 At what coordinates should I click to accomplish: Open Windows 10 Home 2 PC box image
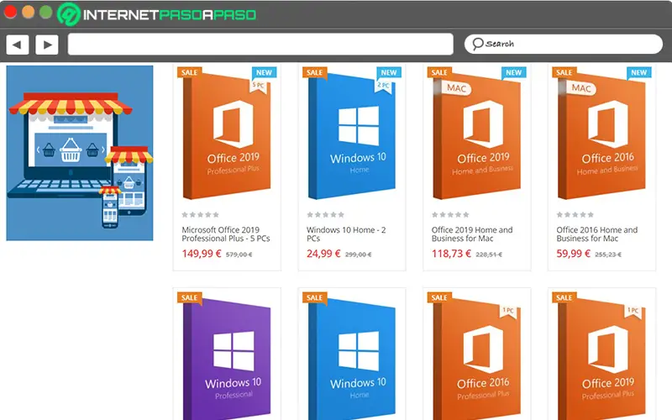(x=352, y=136)
